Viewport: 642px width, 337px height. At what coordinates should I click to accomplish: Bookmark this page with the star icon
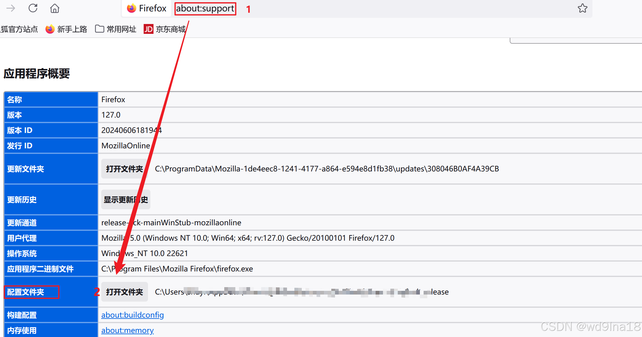coord(582,8)
